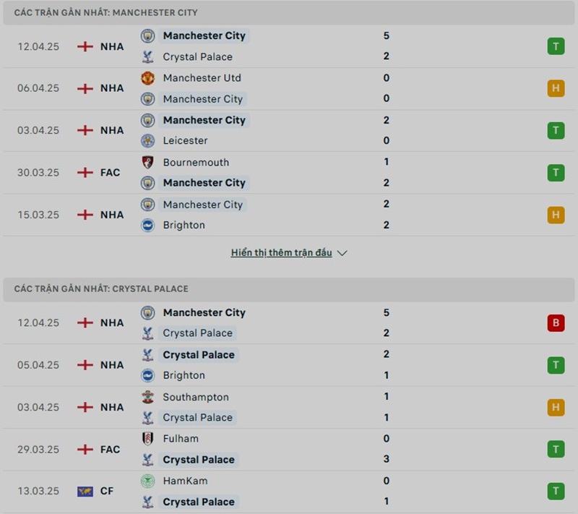Click the Southampton club crest

(147, 397)
